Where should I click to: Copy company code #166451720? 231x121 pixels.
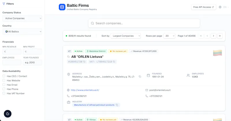(84, 62)
